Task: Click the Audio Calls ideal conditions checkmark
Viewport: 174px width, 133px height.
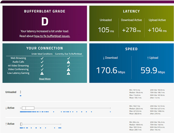Action: coord(42,62)
